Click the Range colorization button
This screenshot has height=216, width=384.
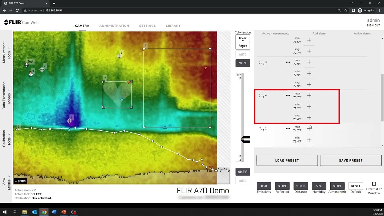tap(243, 46)
